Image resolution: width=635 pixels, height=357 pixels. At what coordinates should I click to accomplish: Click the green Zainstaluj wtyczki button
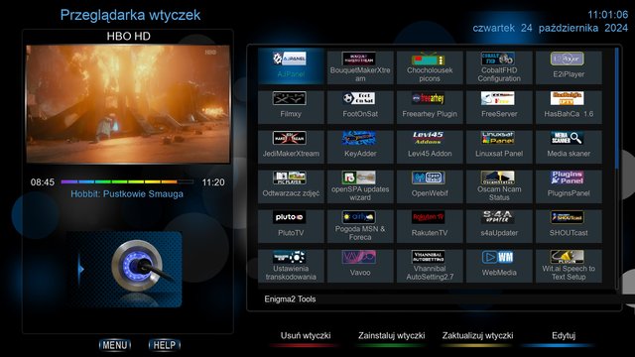click(x=391, y=338)
